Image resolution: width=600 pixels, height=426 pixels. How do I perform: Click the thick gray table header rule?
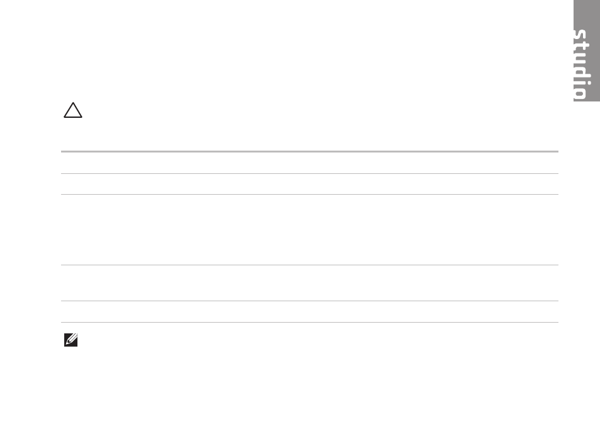310,152
